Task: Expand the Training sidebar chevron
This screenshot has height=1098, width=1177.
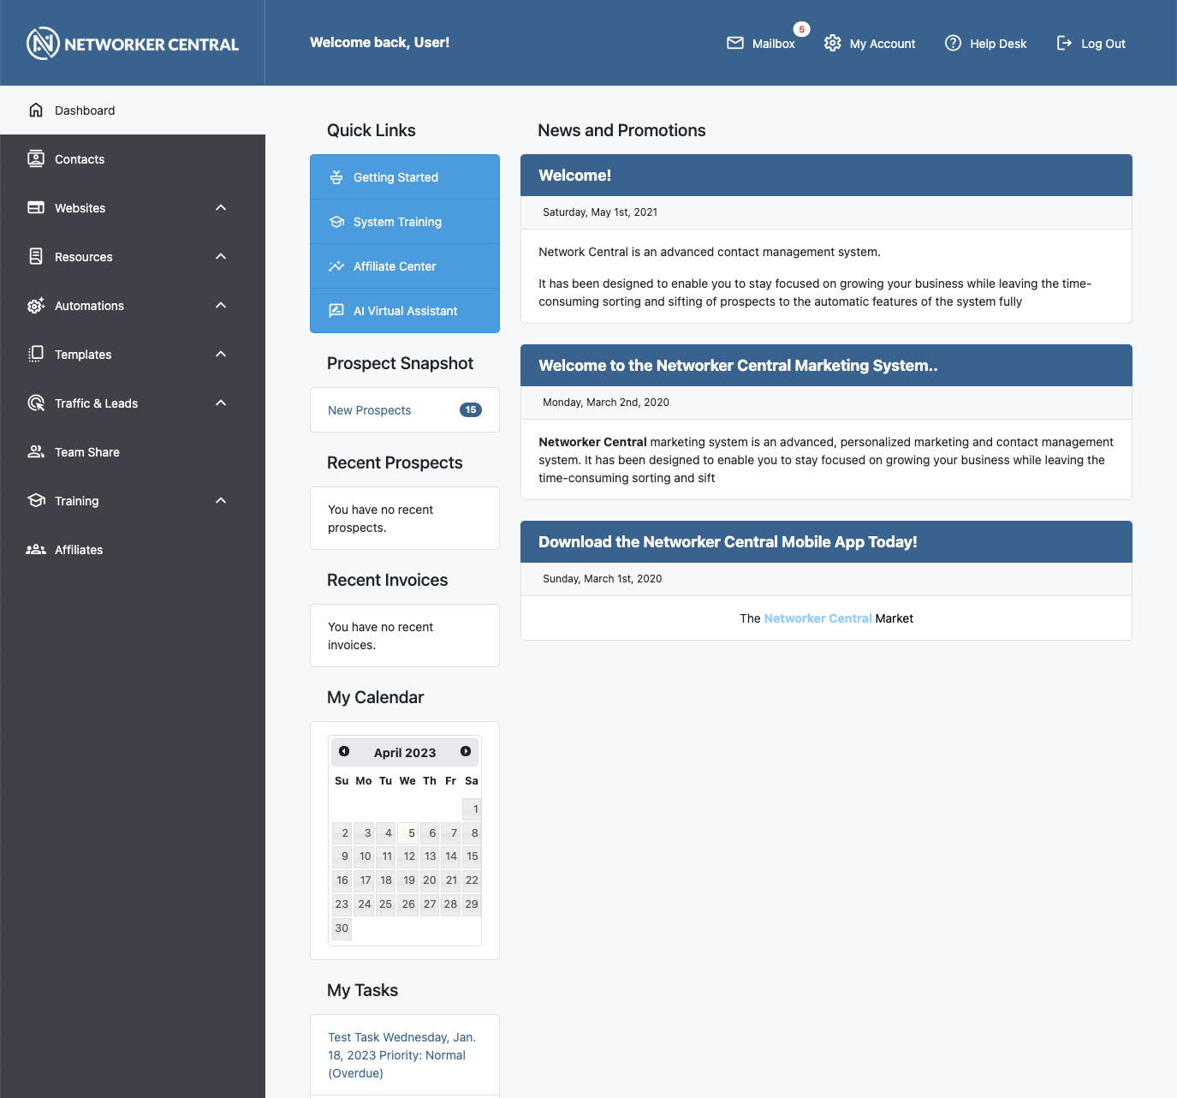Action: [x=221, y=501]
